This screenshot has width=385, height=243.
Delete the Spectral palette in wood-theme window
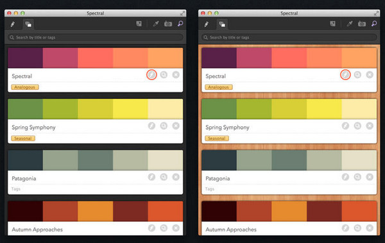tap(370, 74)
